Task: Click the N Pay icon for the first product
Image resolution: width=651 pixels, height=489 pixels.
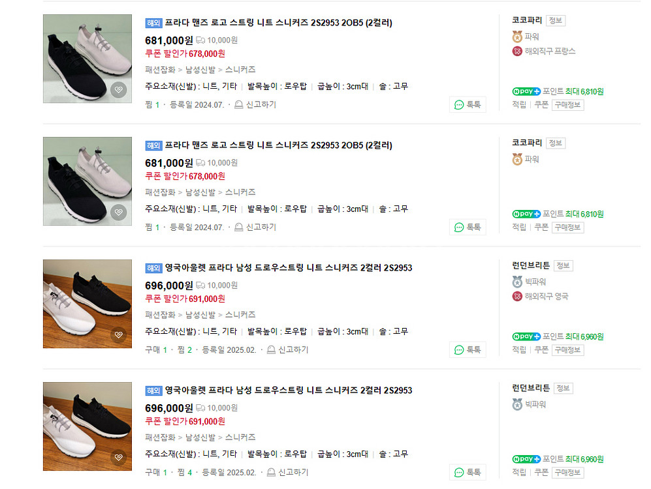Action: pos(526,92)
